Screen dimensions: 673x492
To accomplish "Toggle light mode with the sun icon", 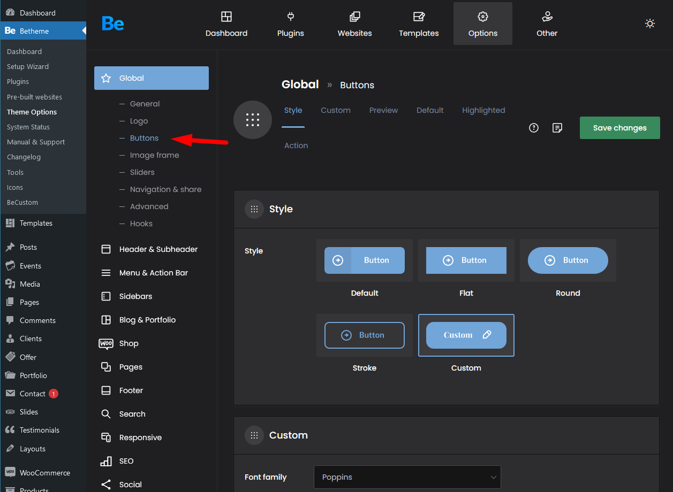I will (x=650, y=24).
